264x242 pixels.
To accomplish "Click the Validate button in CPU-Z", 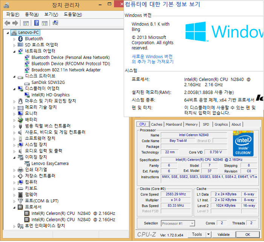I will click(x=224, y=234).
